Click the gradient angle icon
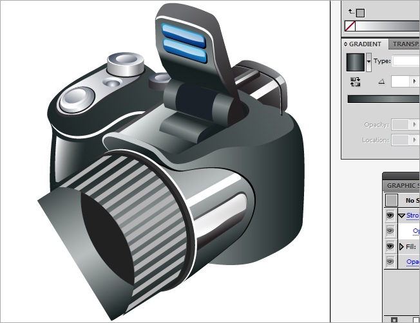Screen dimensions: 420x323 pos(382,81)
